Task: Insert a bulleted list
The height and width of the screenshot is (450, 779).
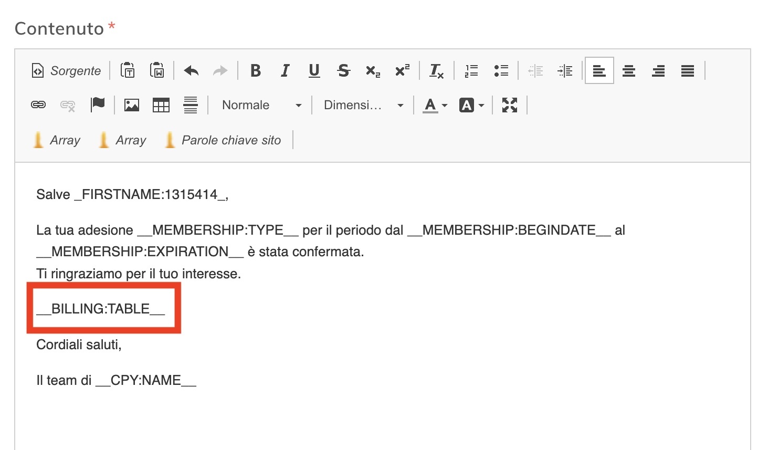Action: 501,71
